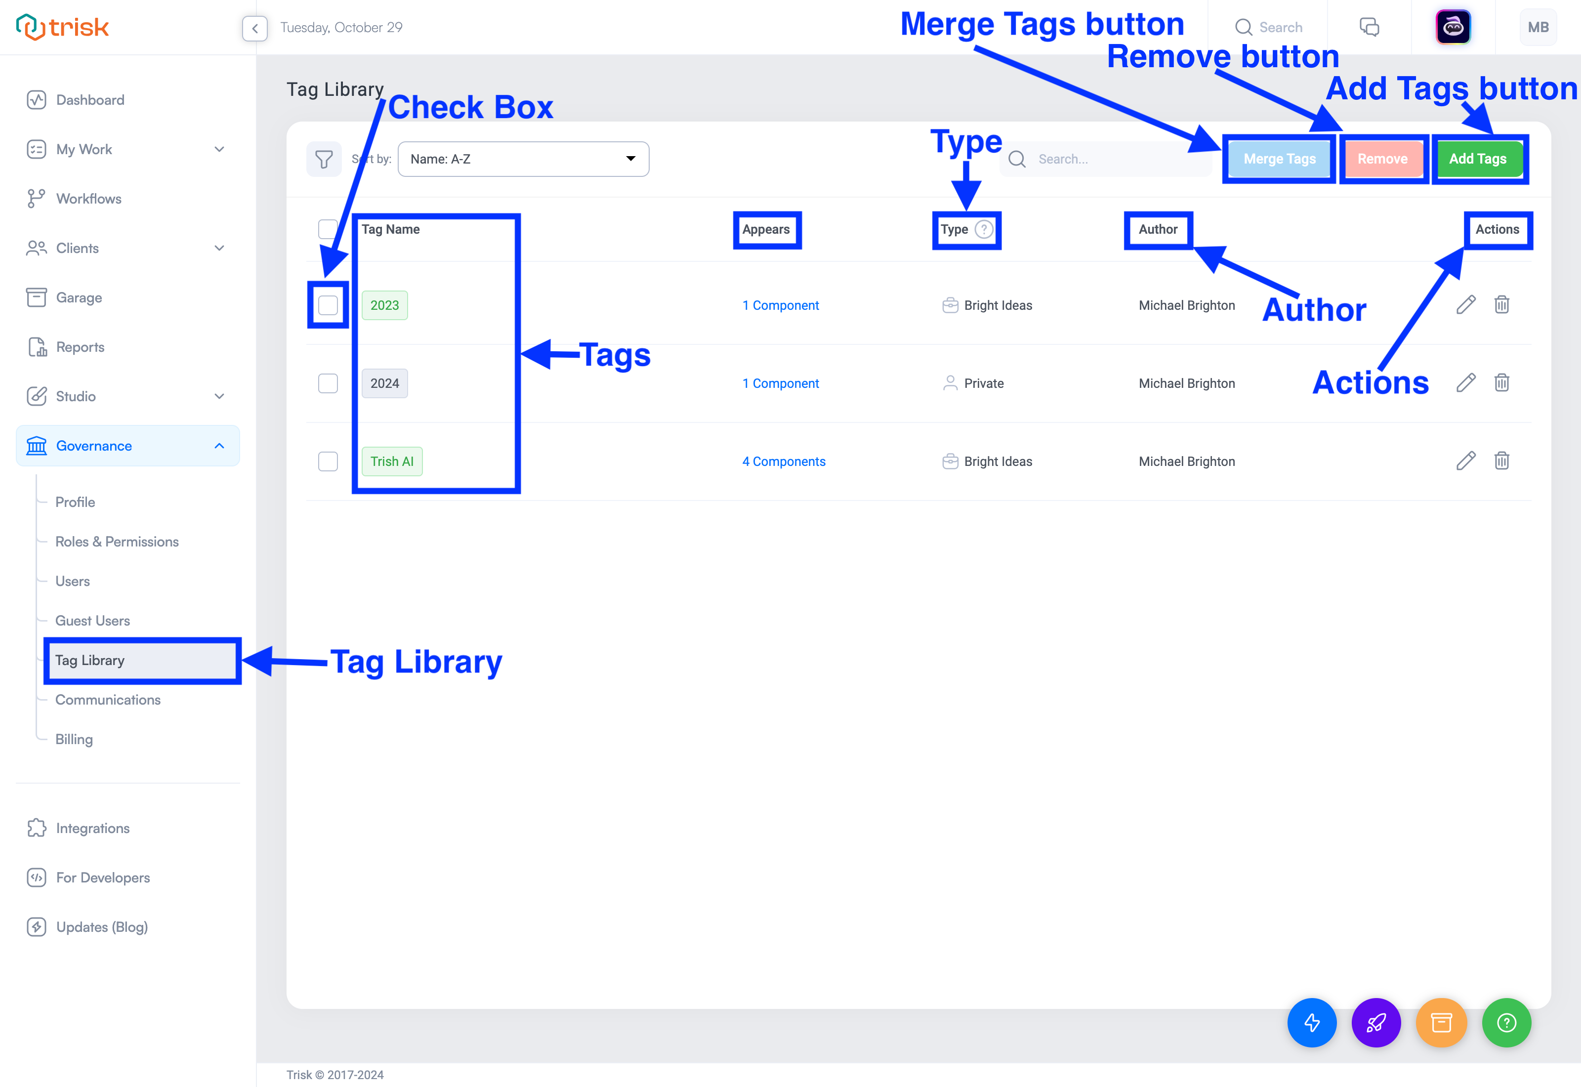
Task: Toggle the select-all checkbox in the header
Action: [328, 229]
